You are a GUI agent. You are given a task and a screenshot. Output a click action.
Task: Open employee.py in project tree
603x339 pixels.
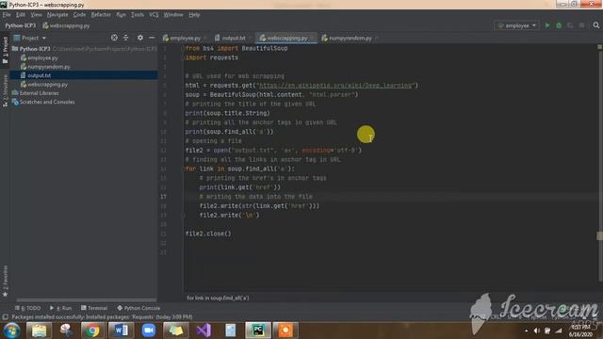(x=42, y=57)
